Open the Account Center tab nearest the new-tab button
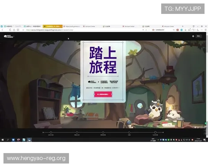 [x=171, y=26]
